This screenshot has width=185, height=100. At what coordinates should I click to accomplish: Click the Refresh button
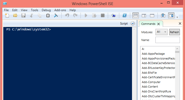(x=174, y=32)
